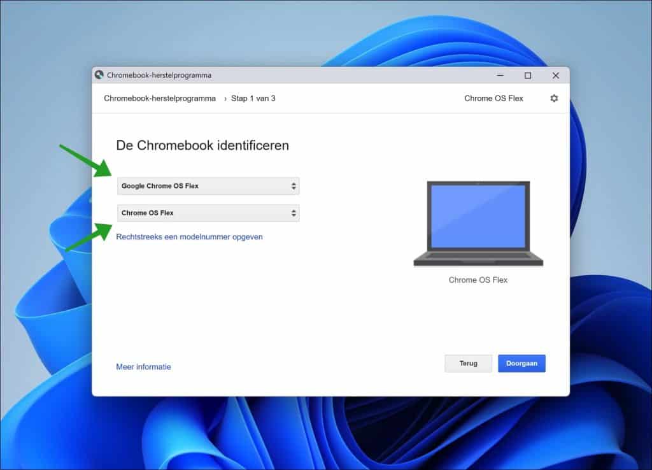Click the Terug button
The image size is (652, 470).
pyautogui.click(x=468, y=363)
